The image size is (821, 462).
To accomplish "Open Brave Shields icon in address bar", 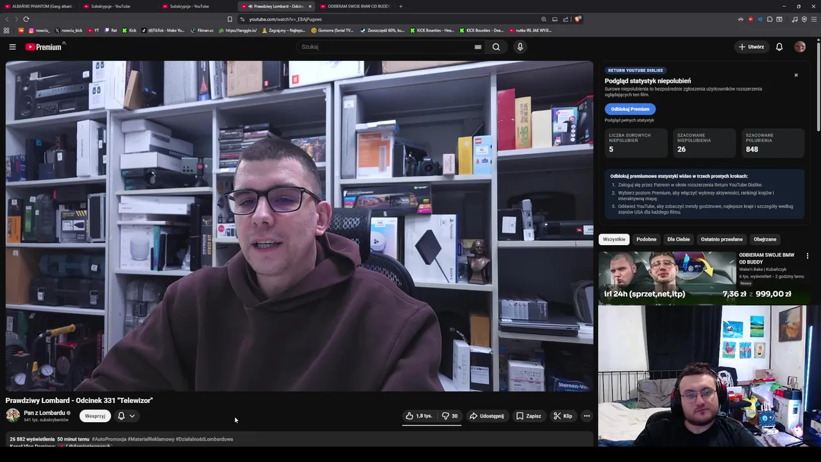I will [x=578, y=19].
